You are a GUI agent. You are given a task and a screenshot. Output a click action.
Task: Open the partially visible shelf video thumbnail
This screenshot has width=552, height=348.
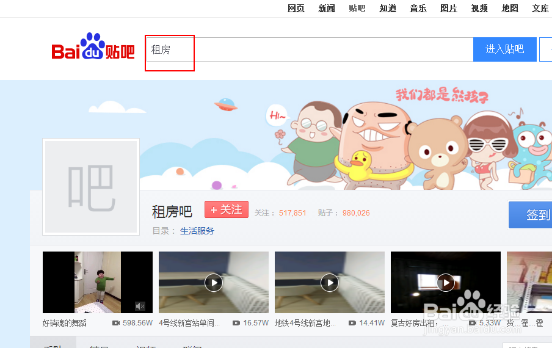529,282
